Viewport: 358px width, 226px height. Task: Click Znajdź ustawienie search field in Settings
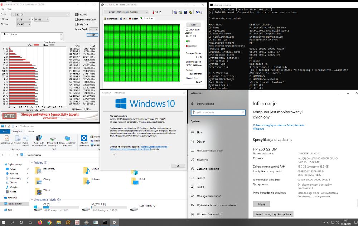click(218, 112)
